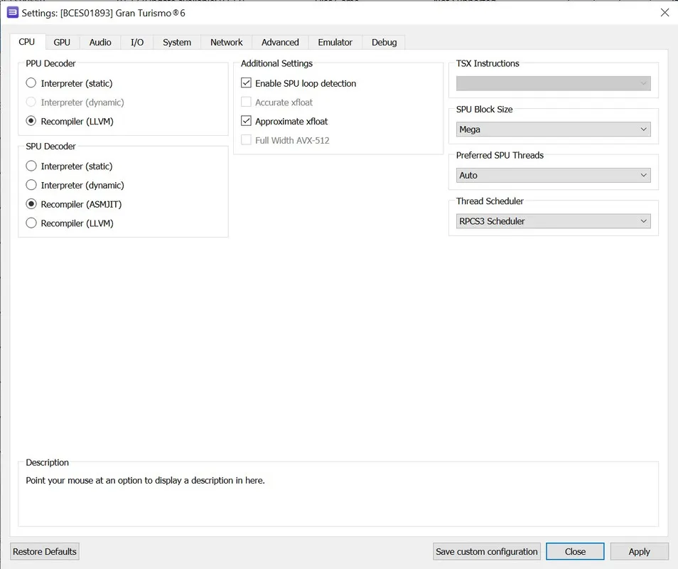
Task: Open the Emulator tab
Action: pos(335,43)
